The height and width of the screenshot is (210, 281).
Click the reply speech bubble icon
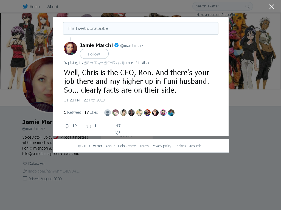click(67, 126)
